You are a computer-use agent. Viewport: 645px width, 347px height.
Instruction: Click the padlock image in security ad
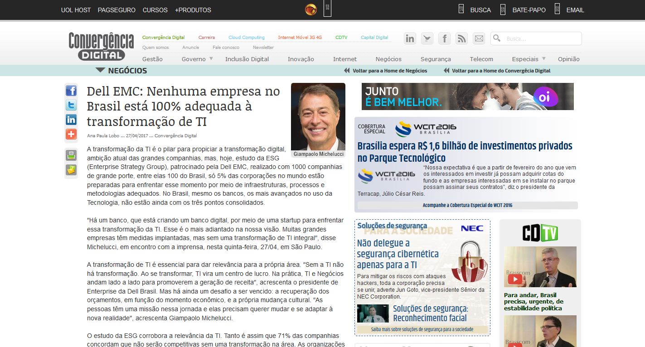click(x=469, y=261)
